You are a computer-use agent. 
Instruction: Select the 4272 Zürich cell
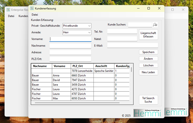82,89
